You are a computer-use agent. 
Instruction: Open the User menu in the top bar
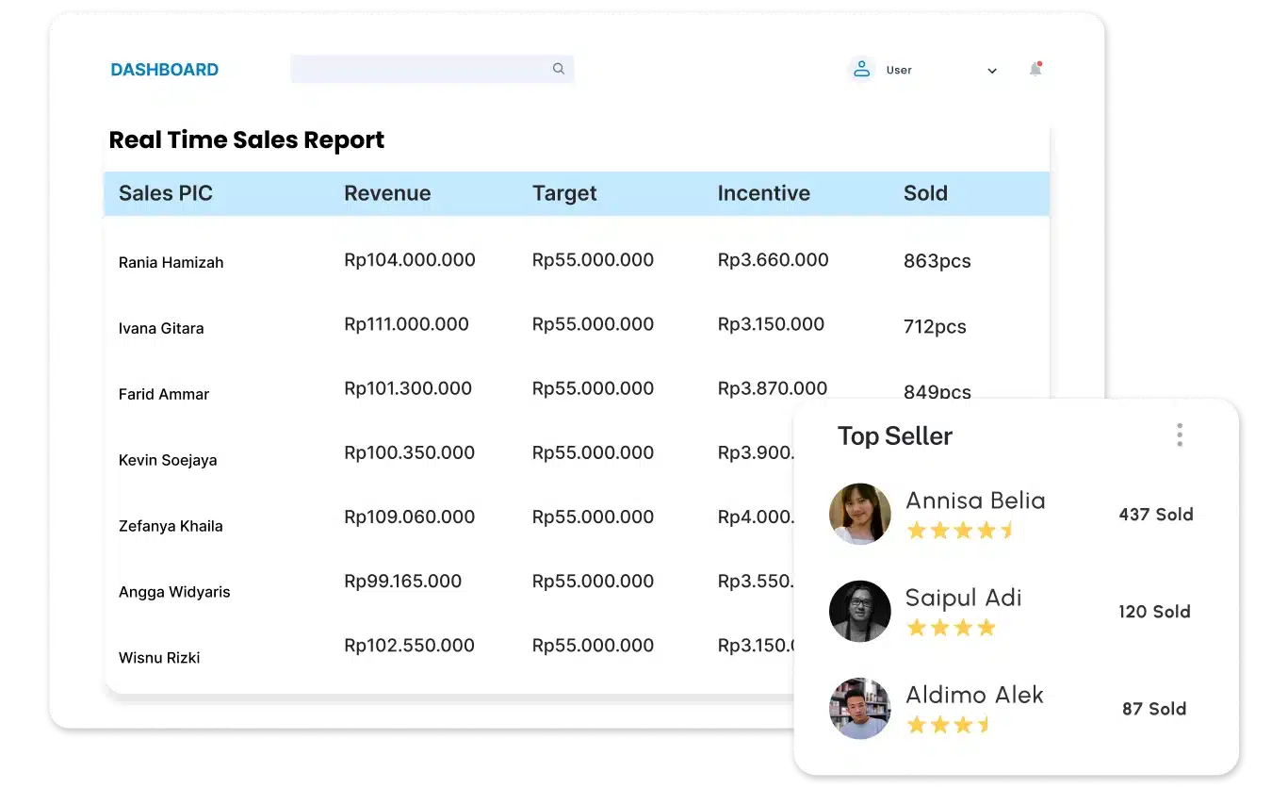[898, 69]
